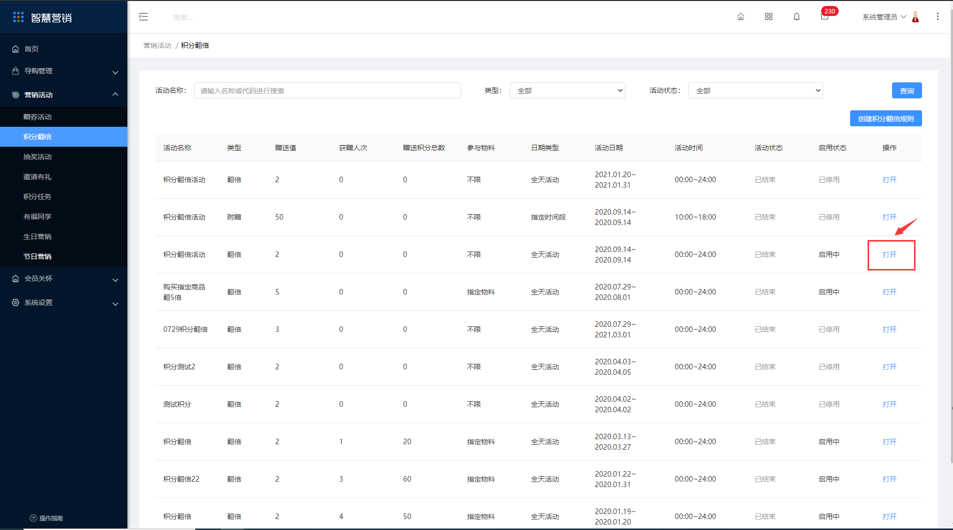
Task: Click 打开 for 2021.01.20 积分翻倍活动 row
Action: click(x=889, y=180)
